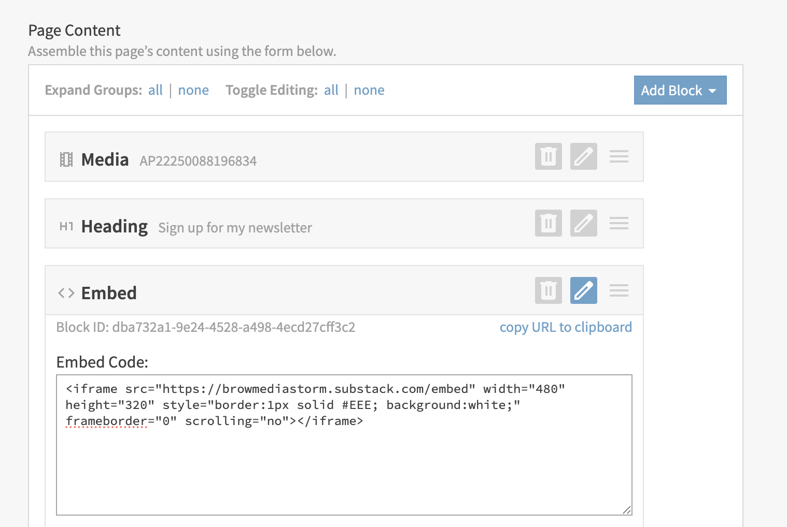The width and height of the screenshot is (787, 527).
Task: Click the textarea resize handle
Action: (626, 509)
